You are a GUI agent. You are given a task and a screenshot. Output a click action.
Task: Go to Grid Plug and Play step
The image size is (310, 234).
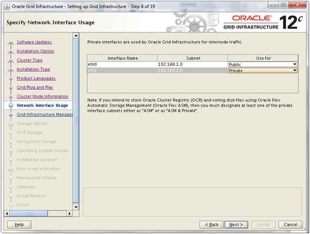(x=35, y=88)
